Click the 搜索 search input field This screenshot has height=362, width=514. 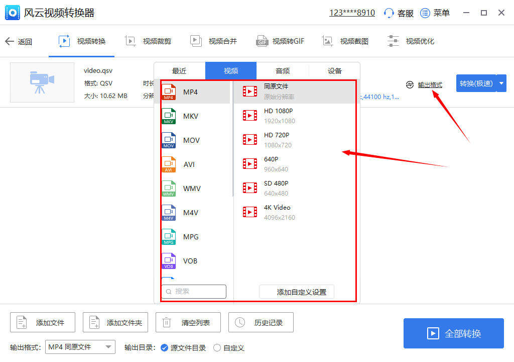coord(194,291)
